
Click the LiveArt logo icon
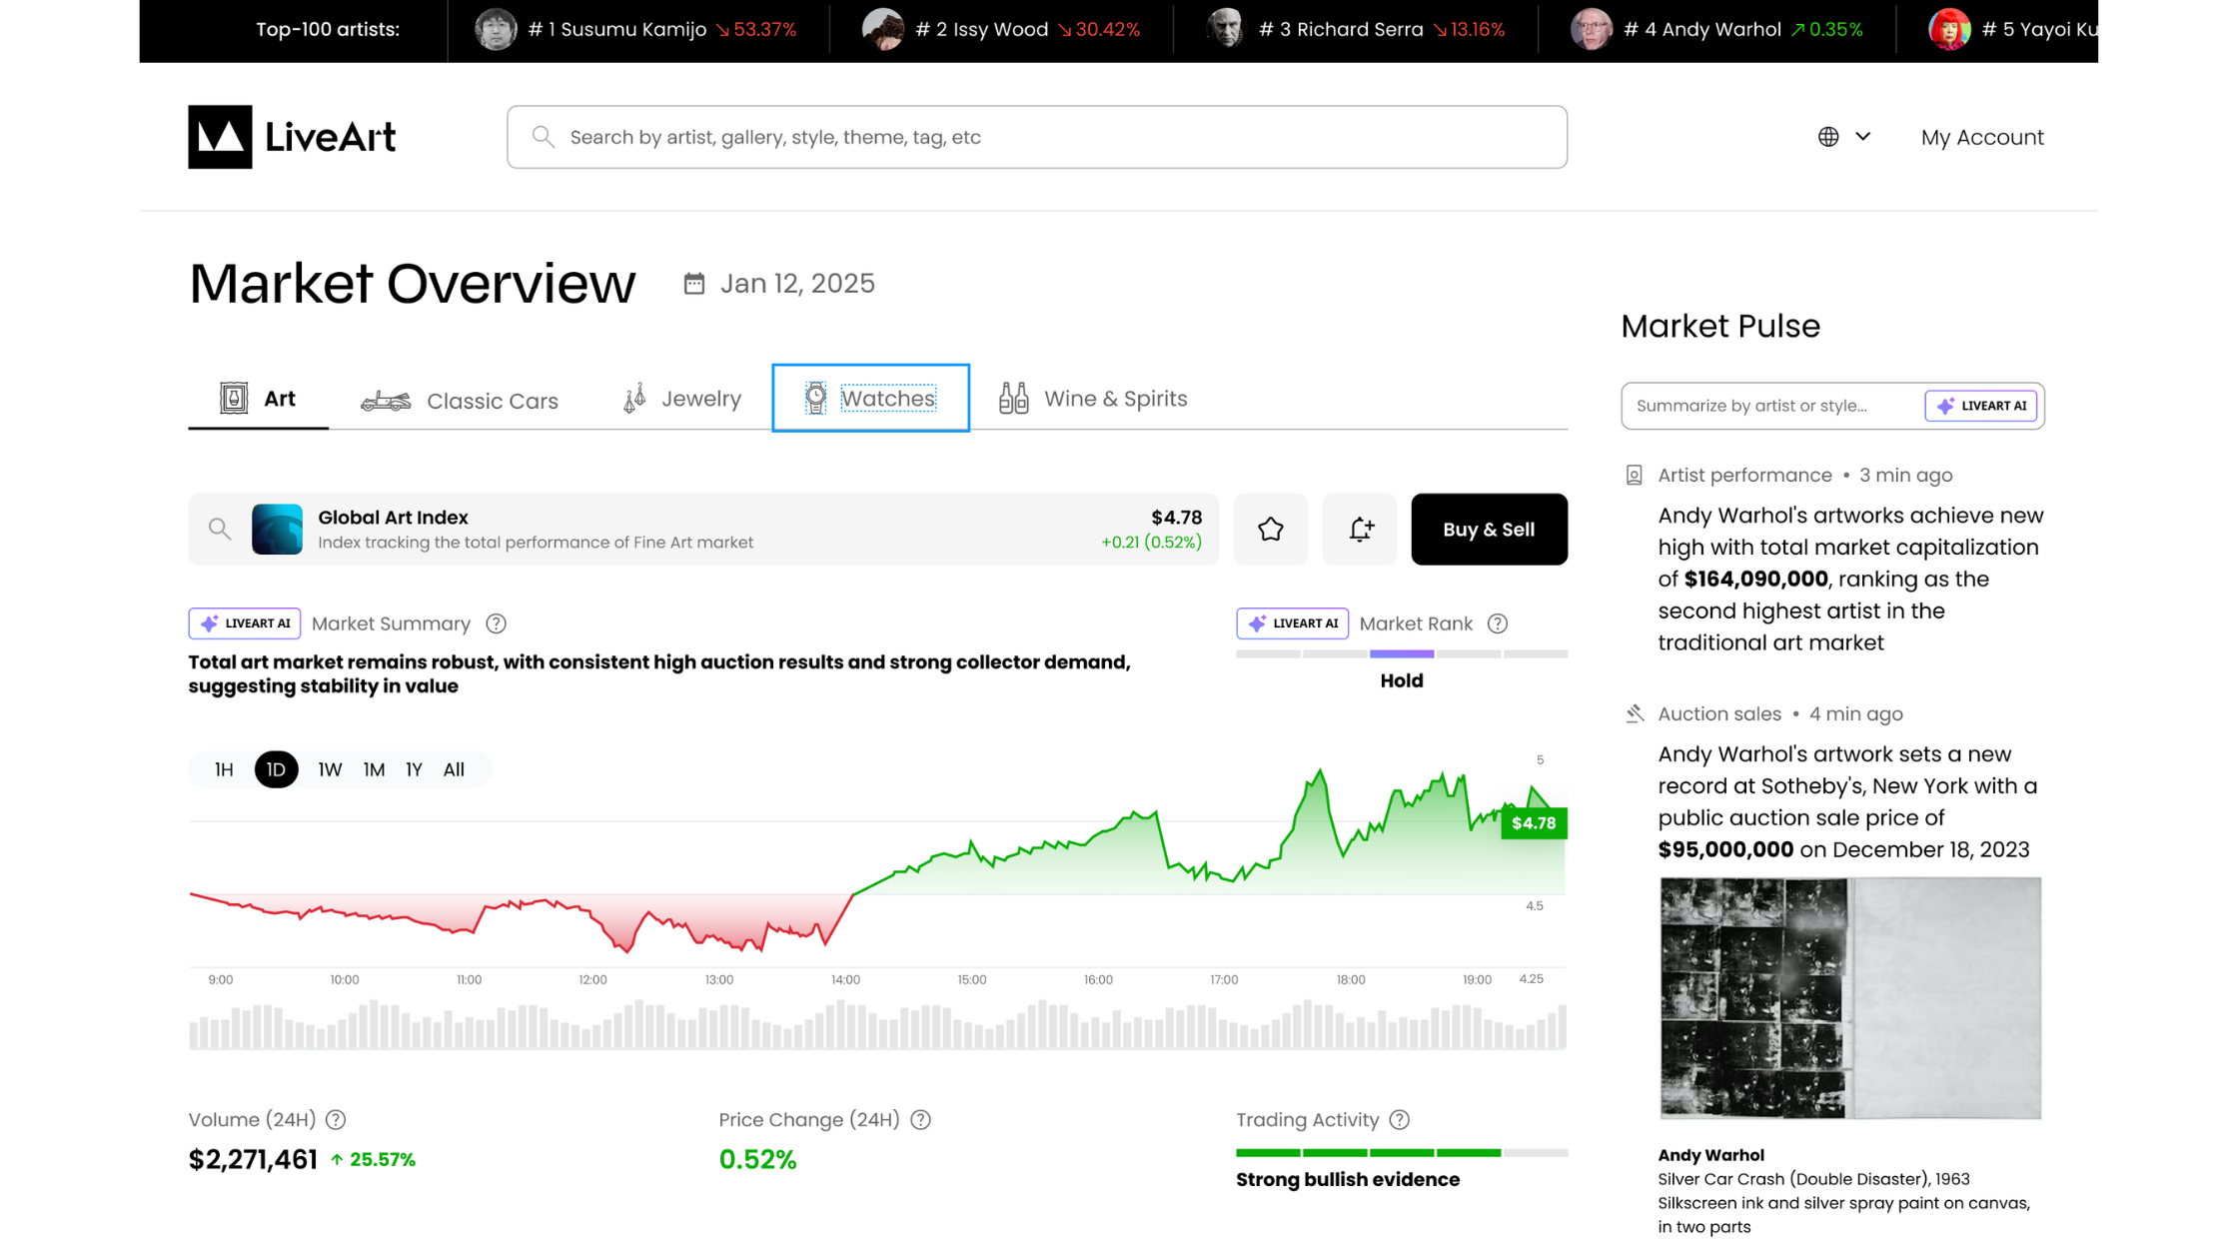tap(220, 137)
